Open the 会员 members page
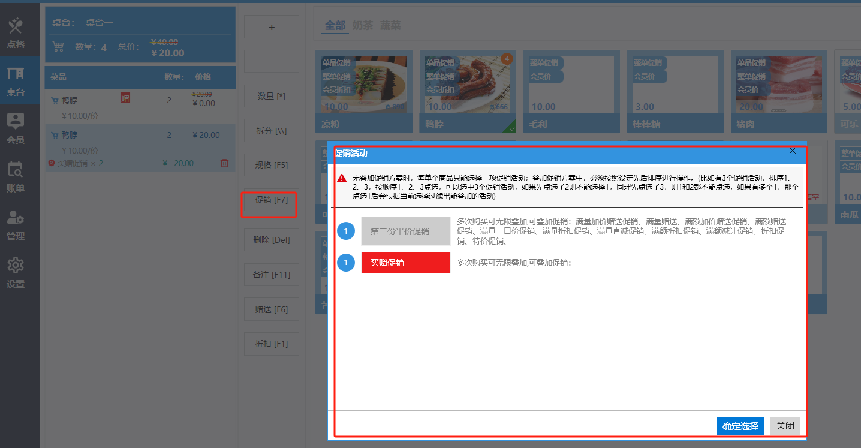 coord(16,128)
